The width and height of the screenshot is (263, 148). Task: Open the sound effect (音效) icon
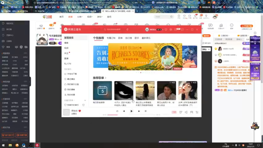tap(180, 112)
